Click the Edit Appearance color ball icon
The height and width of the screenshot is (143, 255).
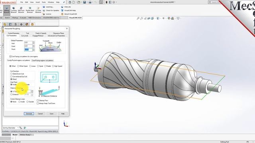169,18
